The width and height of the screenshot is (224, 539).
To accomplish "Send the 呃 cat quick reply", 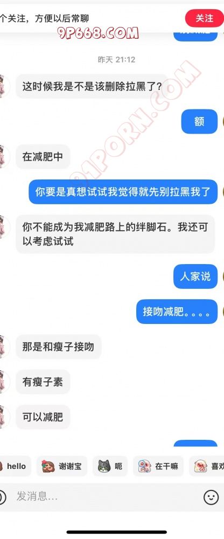I will (x=110, y=466).
